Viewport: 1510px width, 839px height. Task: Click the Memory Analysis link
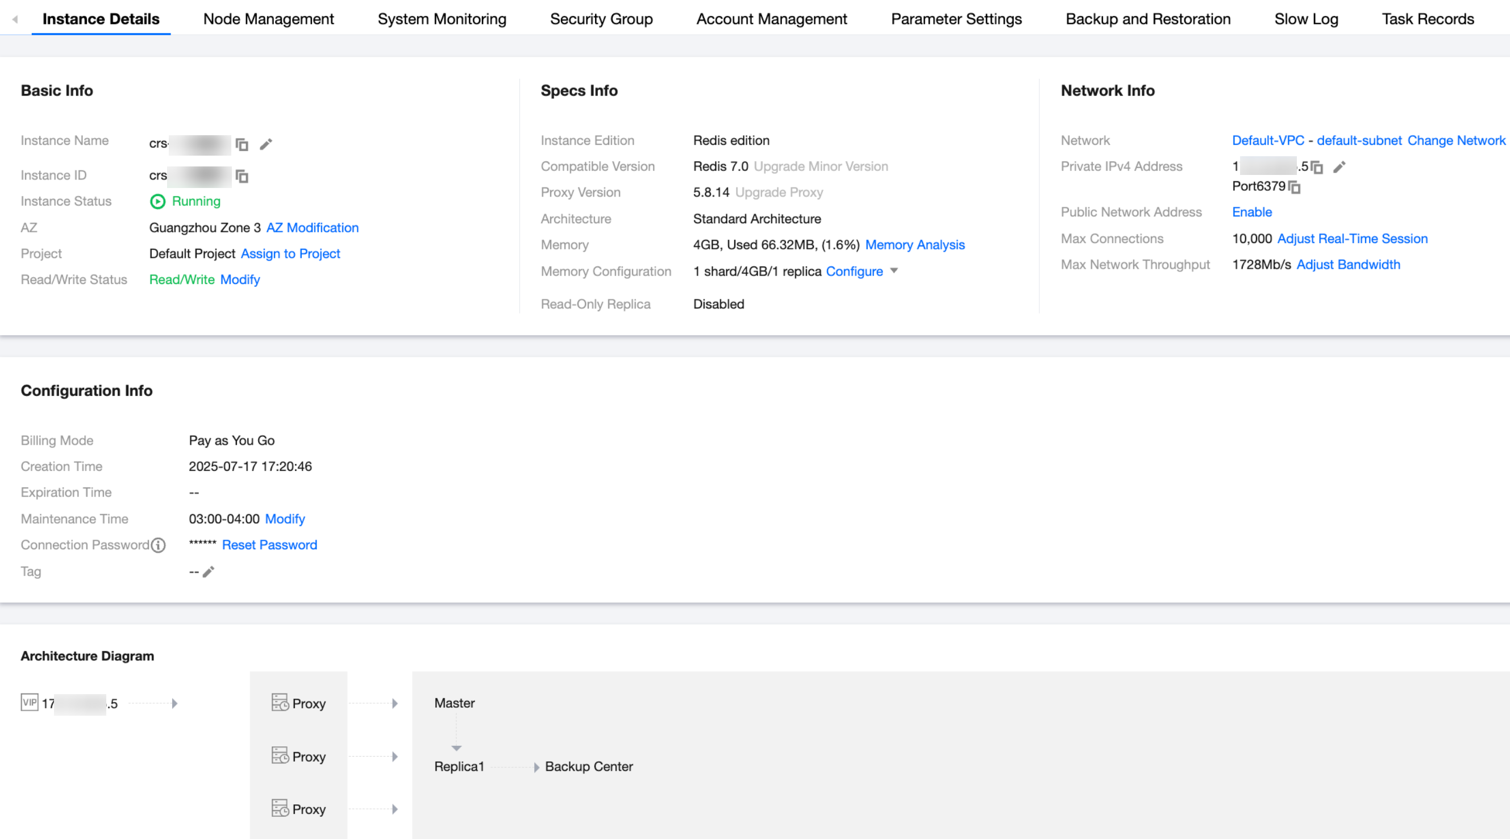click(x=914, y=245)
